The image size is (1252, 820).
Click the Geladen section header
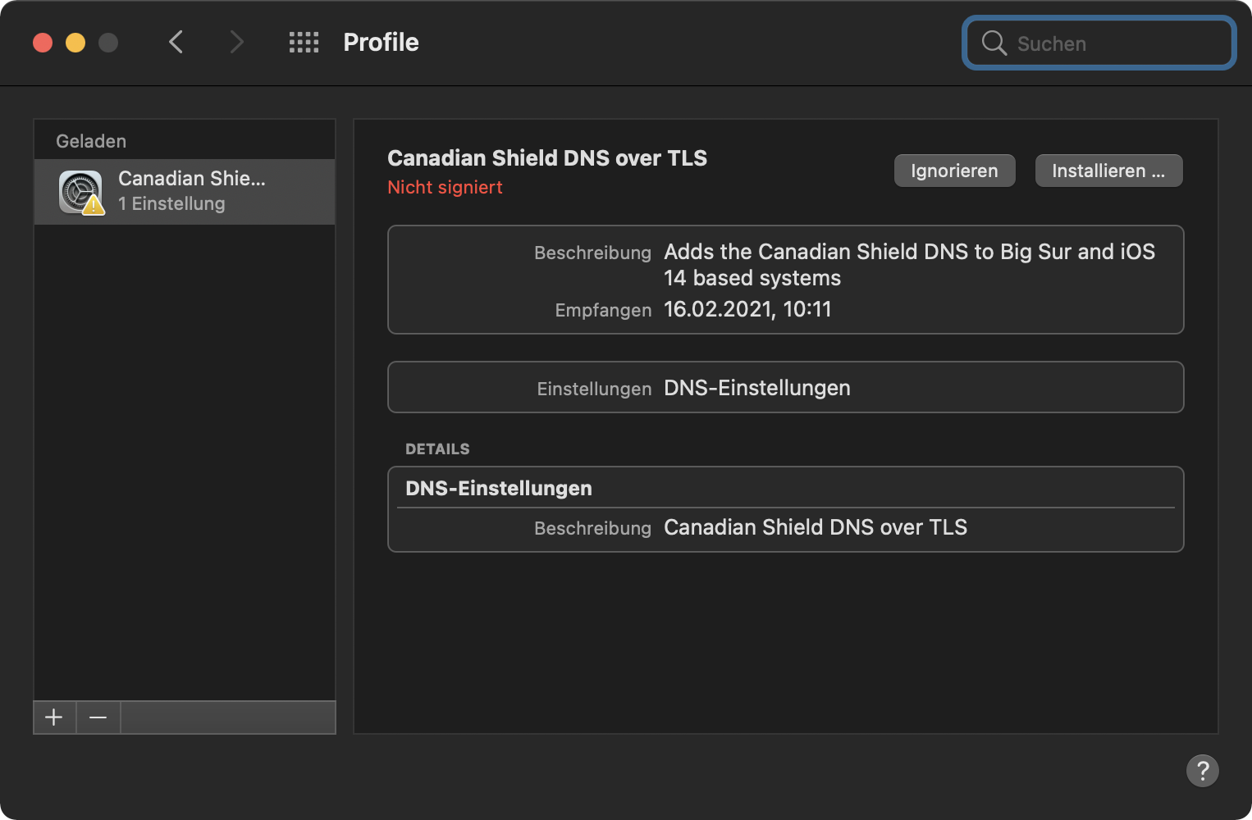(x=91, y=141)
